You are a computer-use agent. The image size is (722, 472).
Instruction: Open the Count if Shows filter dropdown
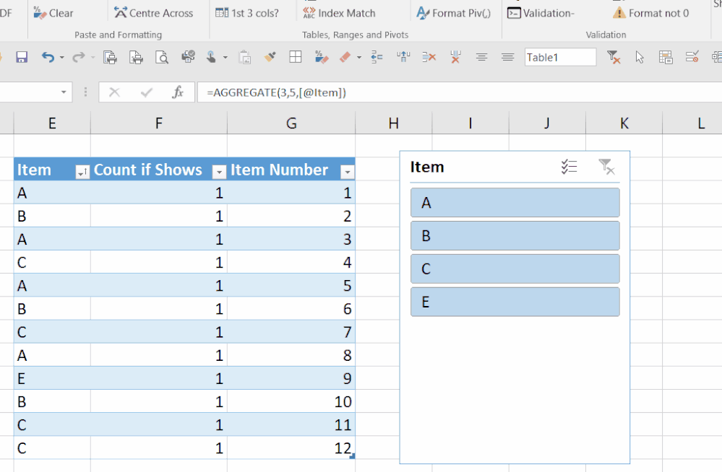tap(219, 172)
